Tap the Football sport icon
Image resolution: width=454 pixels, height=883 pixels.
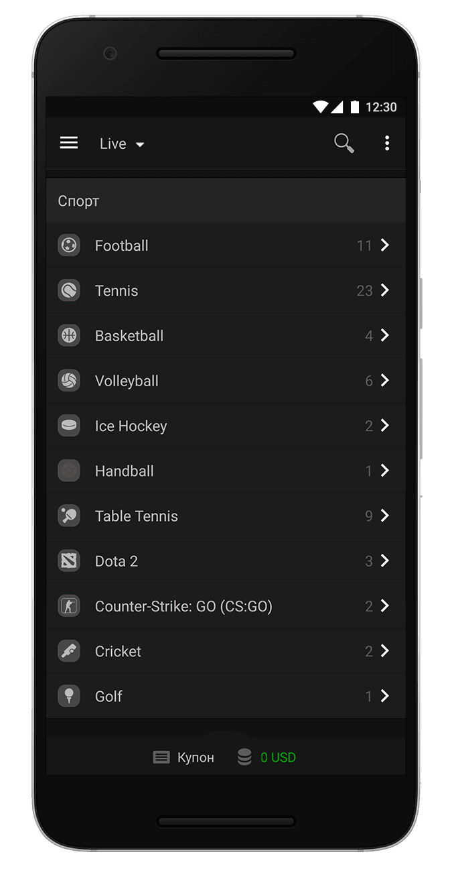[69, 245]
